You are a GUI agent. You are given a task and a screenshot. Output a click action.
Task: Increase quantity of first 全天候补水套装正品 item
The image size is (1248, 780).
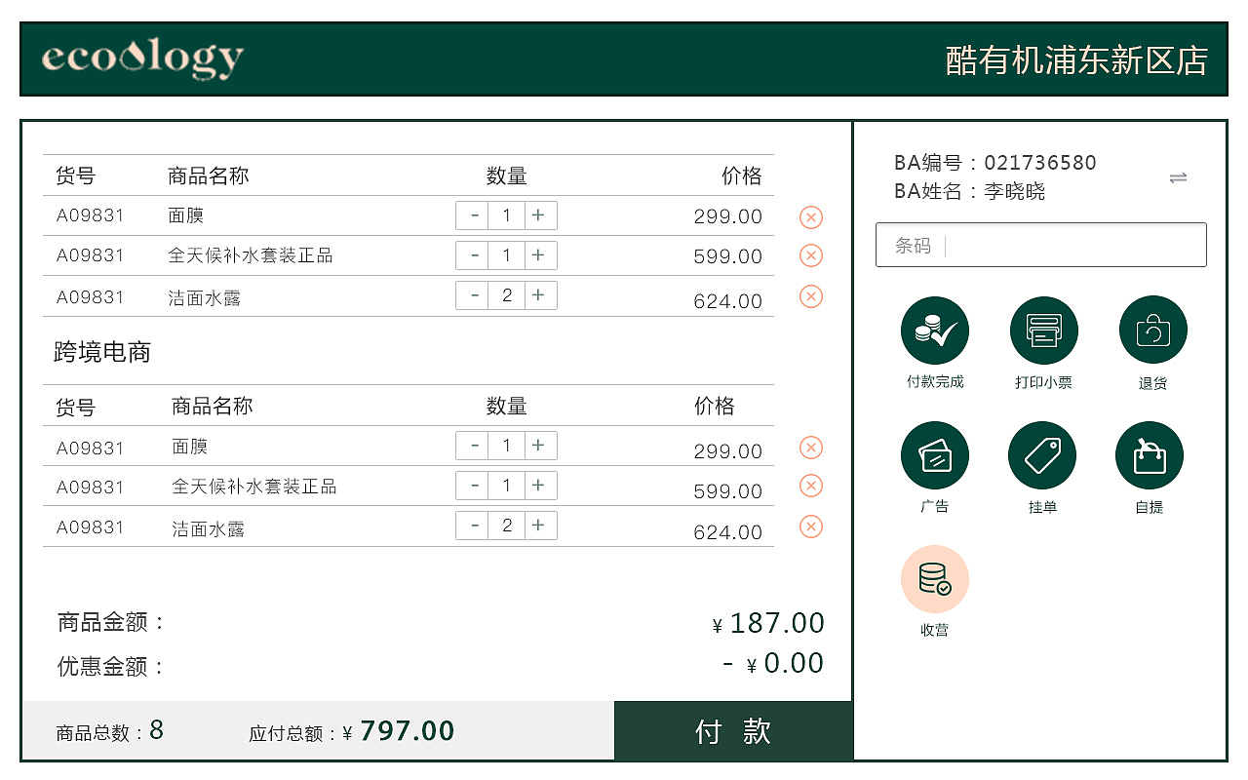[x=538, y=255]
